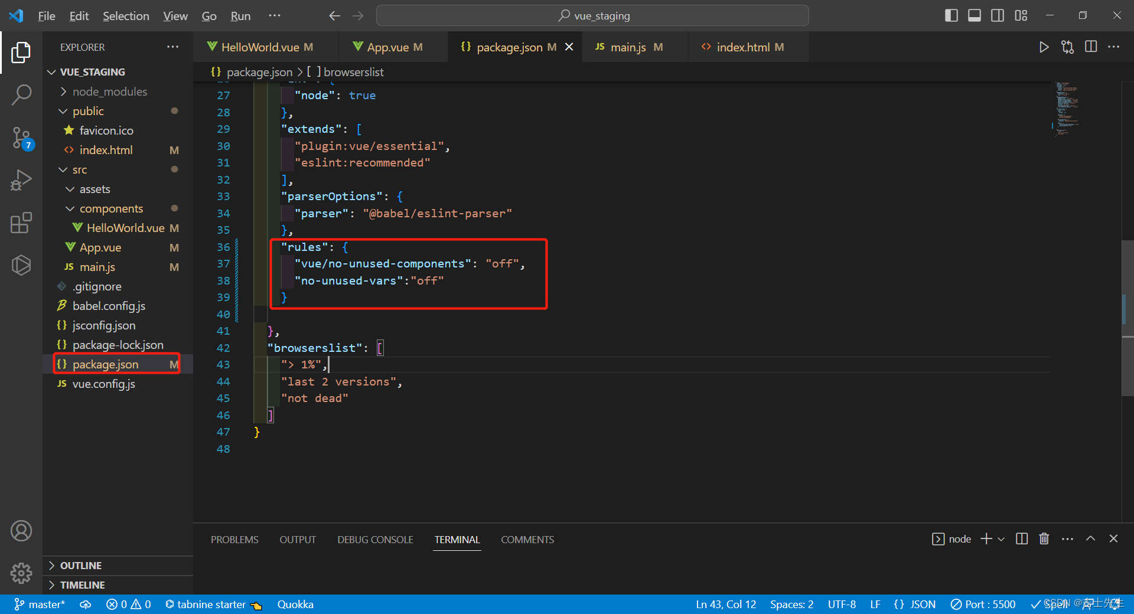Click the Run play icon in editor toolbar

tap(1044, 47)
